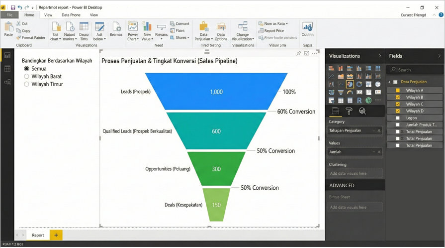
Task: Select the Wilayah Timur radio button
Action: tap(27, 85)
